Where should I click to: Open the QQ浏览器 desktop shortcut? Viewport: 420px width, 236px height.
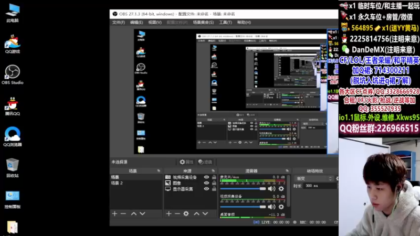[x=13, y=137]
